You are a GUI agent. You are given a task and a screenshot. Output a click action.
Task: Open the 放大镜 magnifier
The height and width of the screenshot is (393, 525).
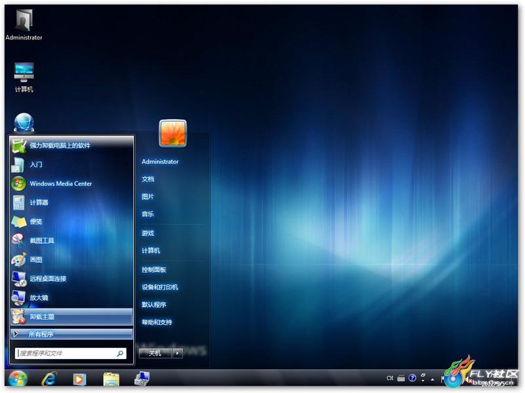(72, 298)
